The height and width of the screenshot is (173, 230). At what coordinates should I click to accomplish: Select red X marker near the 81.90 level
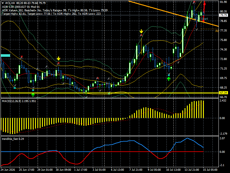[194, 2]
